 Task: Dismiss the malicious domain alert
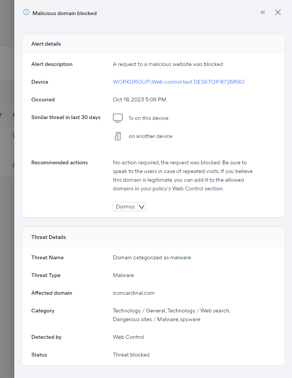[x=125, y=207]
